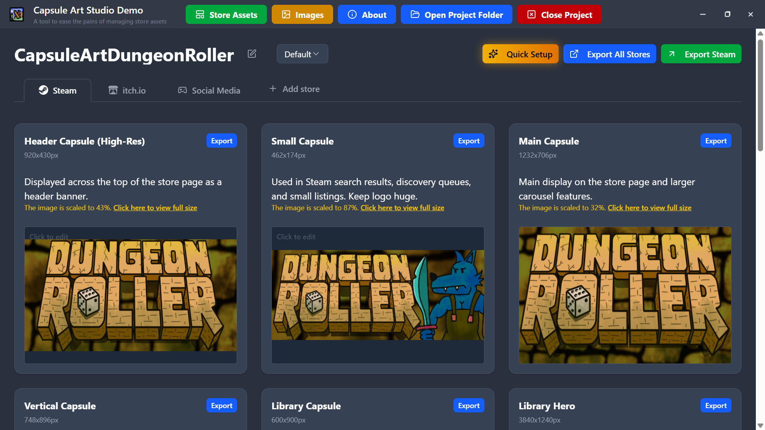The height and width of the screenshot is (430, 765).
Task: Open the Images section
Action: (302, 15)
